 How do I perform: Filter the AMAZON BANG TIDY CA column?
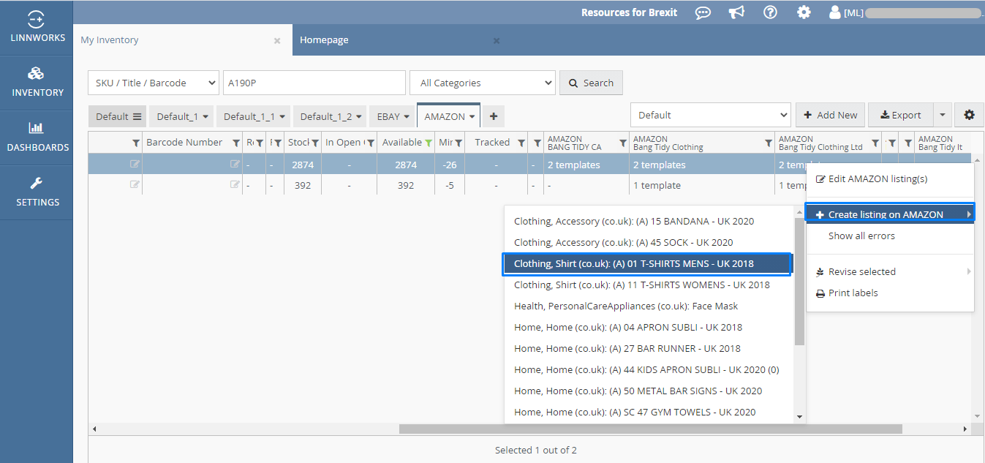(623, 143)
